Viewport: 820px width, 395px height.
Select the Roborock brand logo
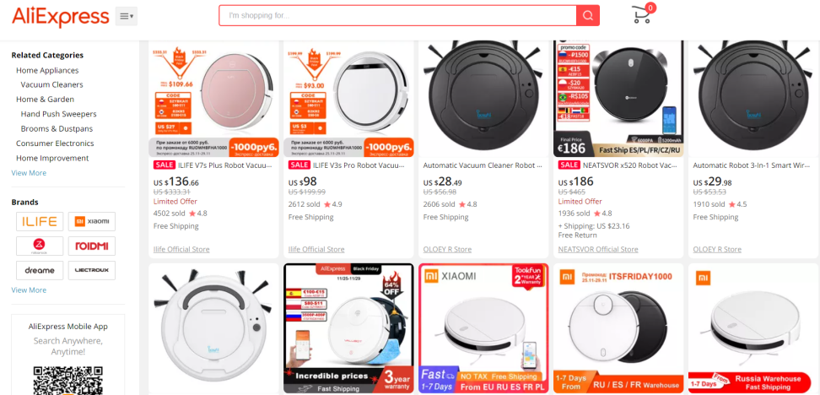(40, 246)
